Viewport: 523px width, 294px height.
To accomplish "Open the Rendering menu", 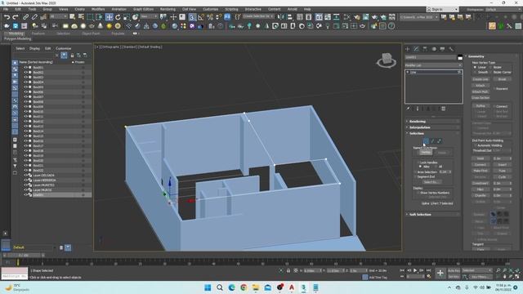I will [168, 9].
